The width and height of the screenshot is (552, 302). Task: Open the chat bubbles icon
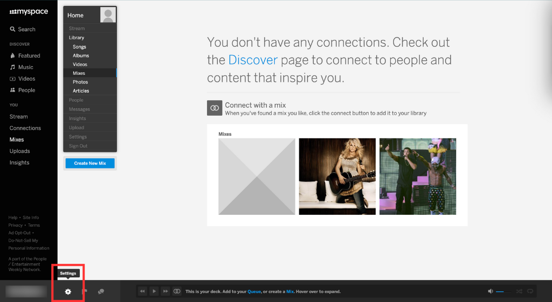pos(101,291)
